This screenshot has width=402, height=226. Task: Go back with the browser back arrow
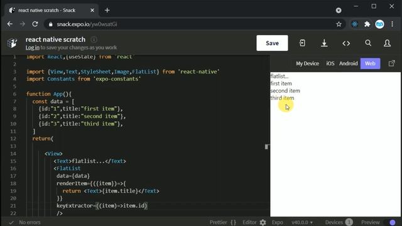point(10,24)
